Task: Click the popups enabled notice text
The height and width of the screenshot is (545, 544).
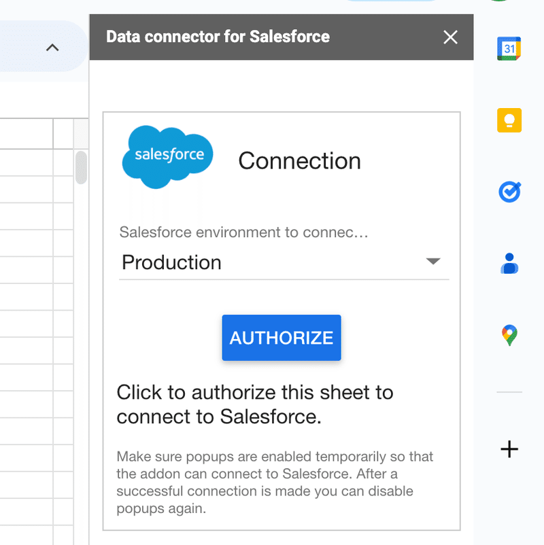Action: coord(275,482)
